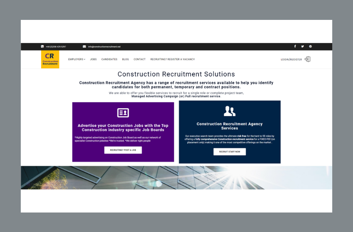The width and height of the screenshot is (353, 232).
Task: Go to the Candidates page
Action: [109, 59]
